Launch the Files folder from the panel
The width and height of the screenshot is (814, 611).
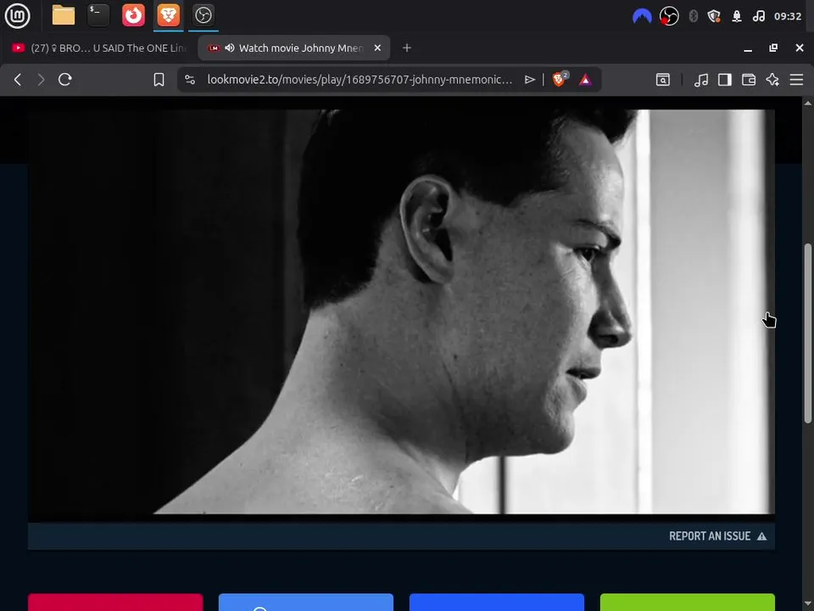(64, 15)
